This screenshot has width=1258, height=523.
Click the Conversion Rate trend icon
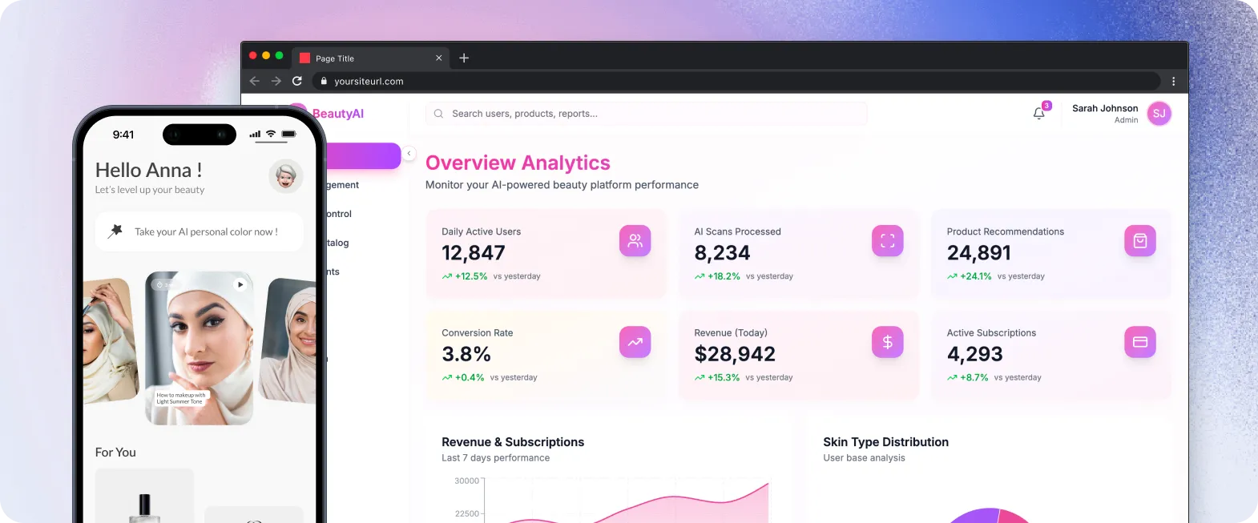pos(635,342)
